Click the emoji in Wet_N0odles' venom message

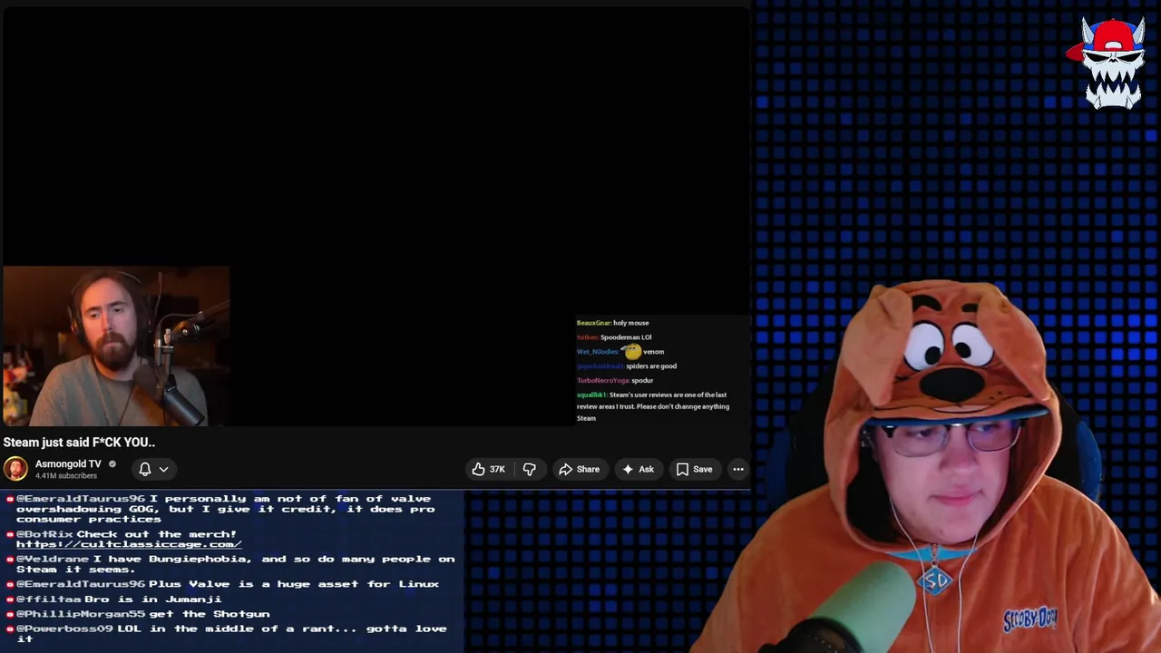point(632,351)
